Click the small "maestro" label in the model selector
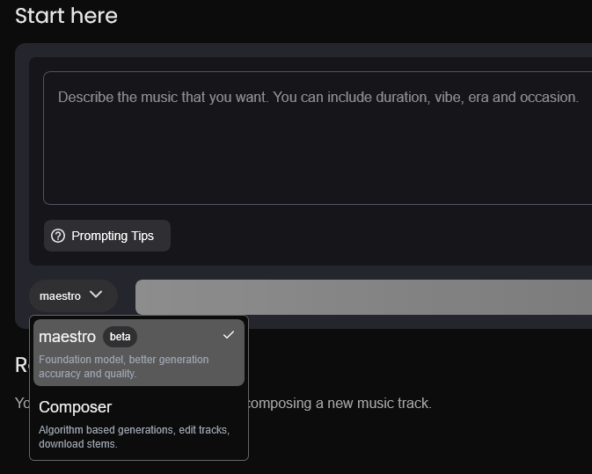Viewport: 592px width, 474px height. coord(60,296)
